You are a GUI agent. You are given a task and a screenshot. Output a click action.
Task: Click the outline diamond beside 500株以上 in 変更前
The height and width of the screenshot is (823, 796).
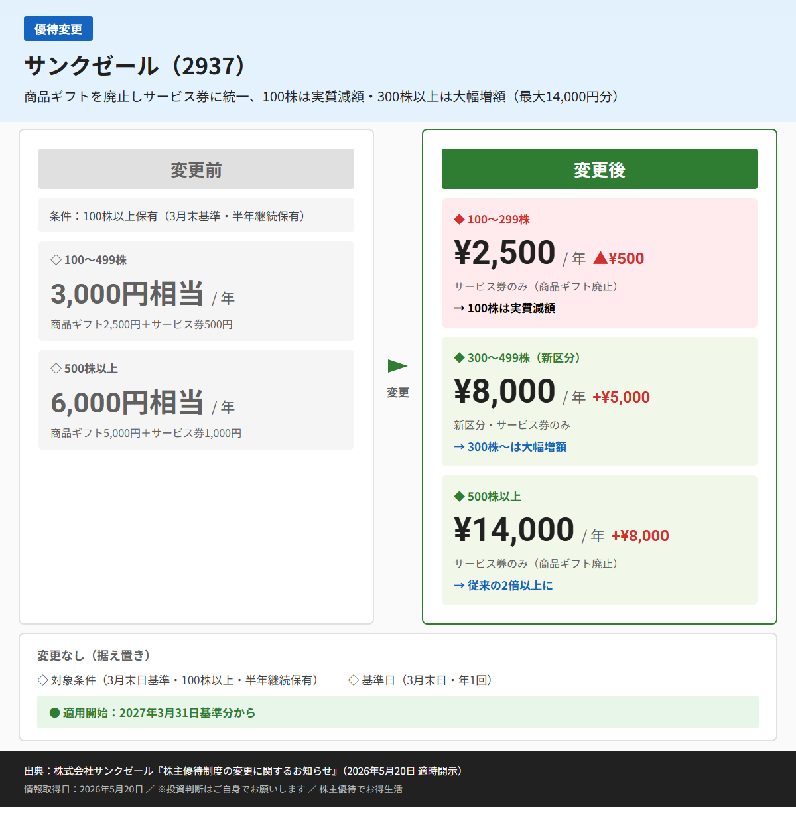click(x=56, y=369)
